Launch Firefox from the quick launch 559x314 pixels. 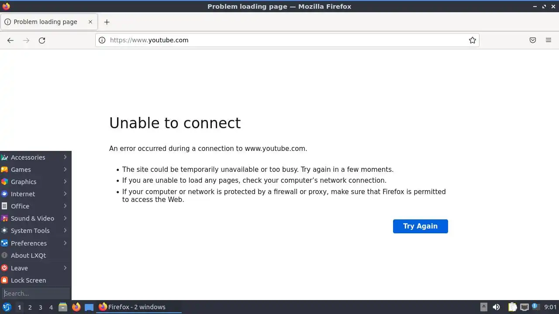pyautogui.click(x=76, y=307)
